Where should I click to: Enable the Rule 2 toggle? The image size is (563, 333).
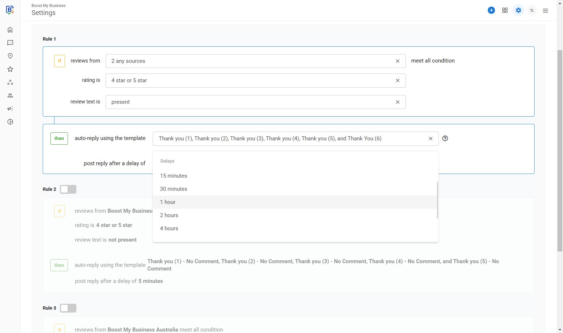click(68, 189)
